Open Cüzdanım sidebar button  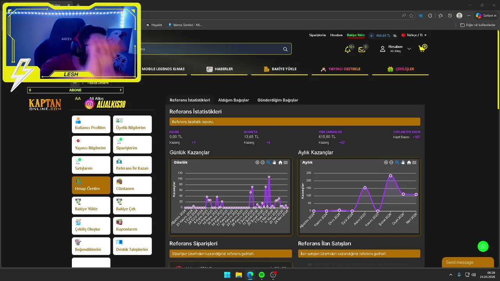(132, 185)
